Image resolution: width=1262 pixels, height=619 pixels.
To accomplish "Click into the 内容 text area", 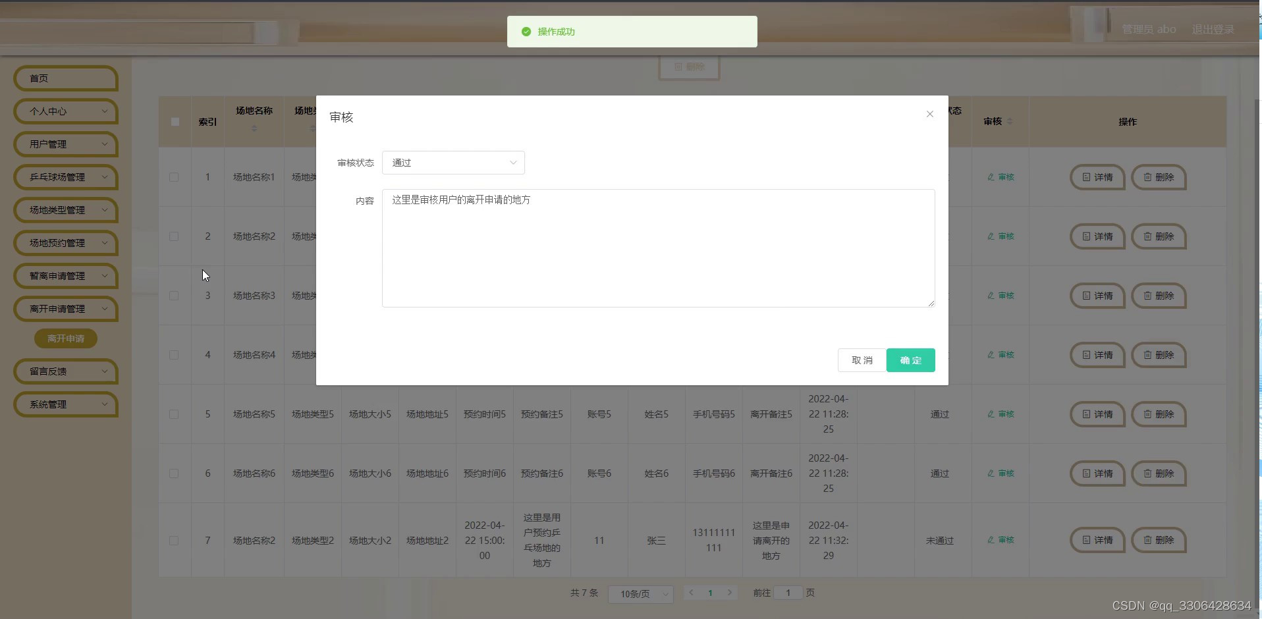I will coord(658,248).
